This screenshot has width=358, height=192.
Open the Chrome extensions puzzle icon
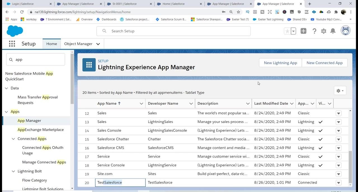point(336,12)
